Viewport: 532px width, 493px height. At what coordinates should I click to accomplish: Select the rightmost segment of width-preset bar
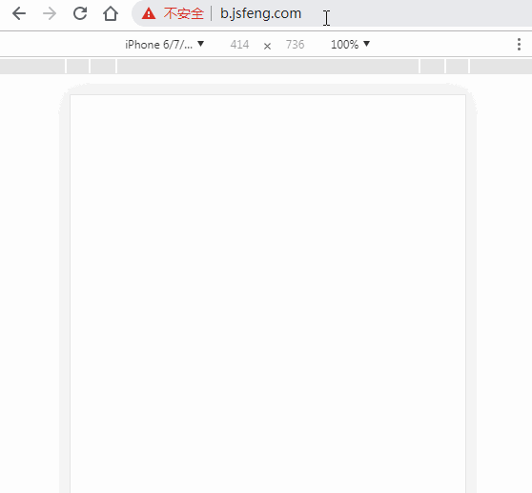[501, 66]
